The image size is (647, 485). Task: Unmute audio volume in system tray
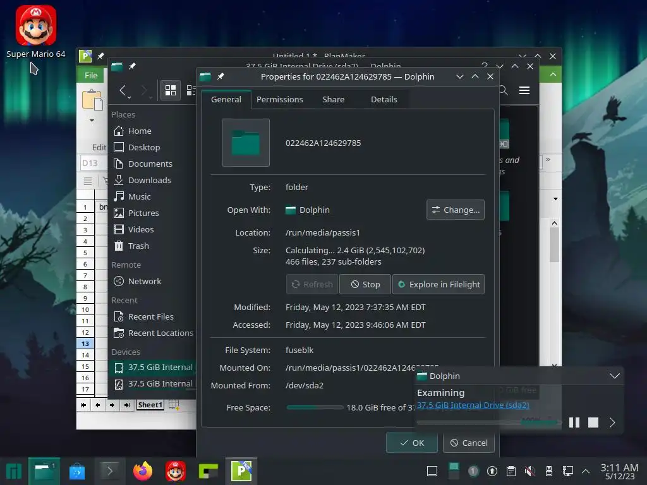point(530,471)
